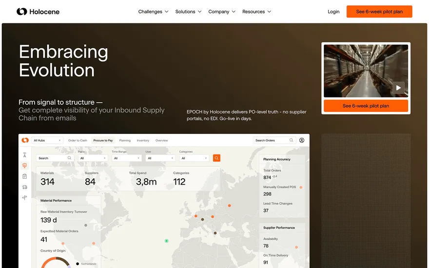The image size is (429, 268).
Task: Expand the Solutions dropdown
Action: [x=188, y=12]
